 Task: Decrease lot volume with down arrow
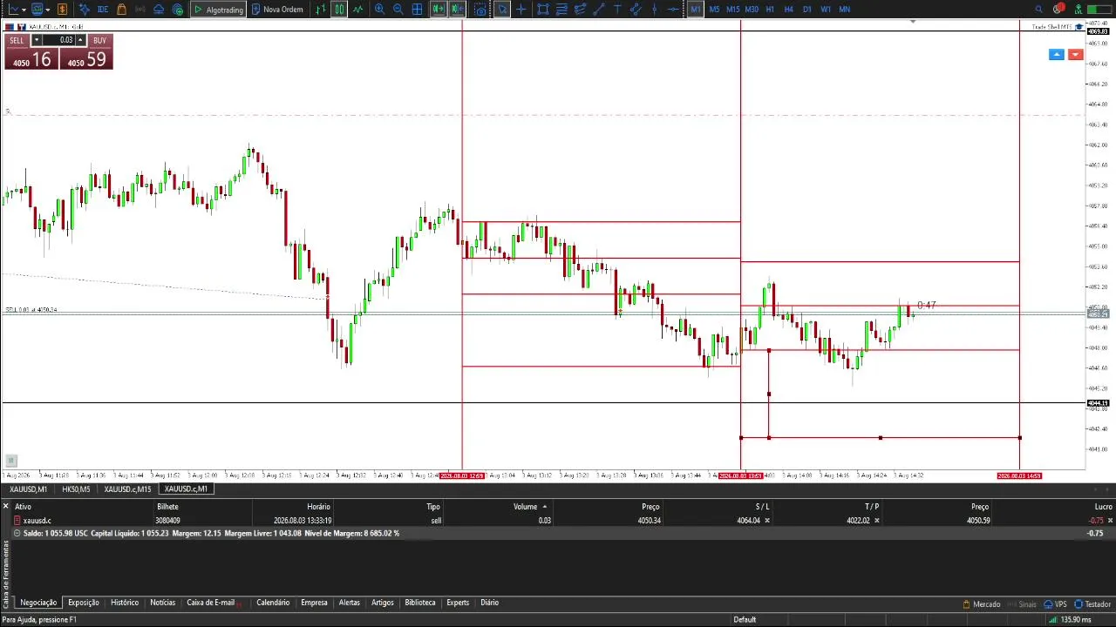[x=37, y=40]
